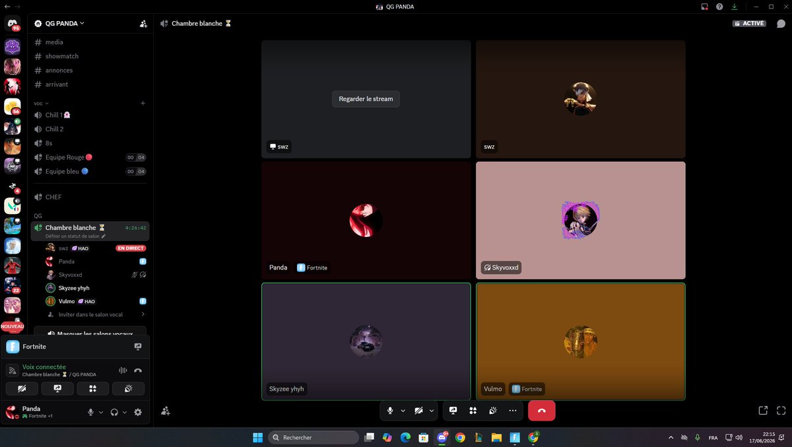This screenshot has height=447, width=792.
Task: Pop out the call window icon
Action: pyautogui.click(x=763, y=410)
